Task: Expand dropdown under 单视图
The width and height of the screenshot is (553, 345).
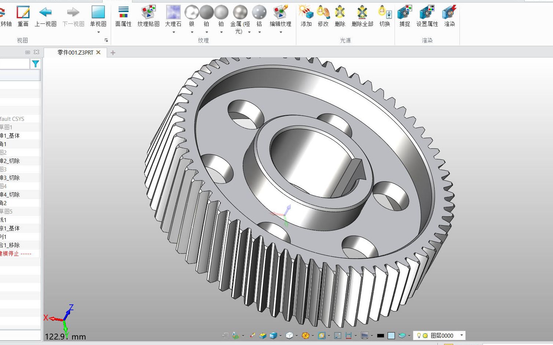Action: coord(98,32)
